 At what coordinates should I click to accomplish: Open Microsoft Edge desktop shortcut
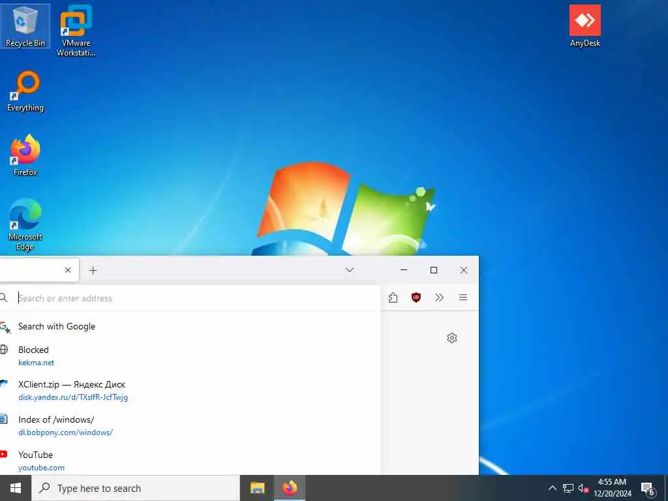pos(25,224)
